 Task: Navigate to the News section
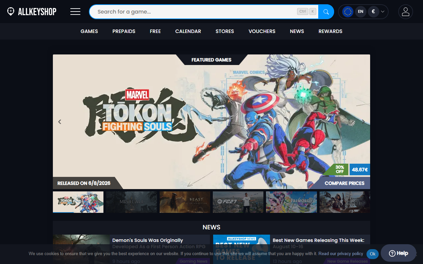click(x=297, y=31)
